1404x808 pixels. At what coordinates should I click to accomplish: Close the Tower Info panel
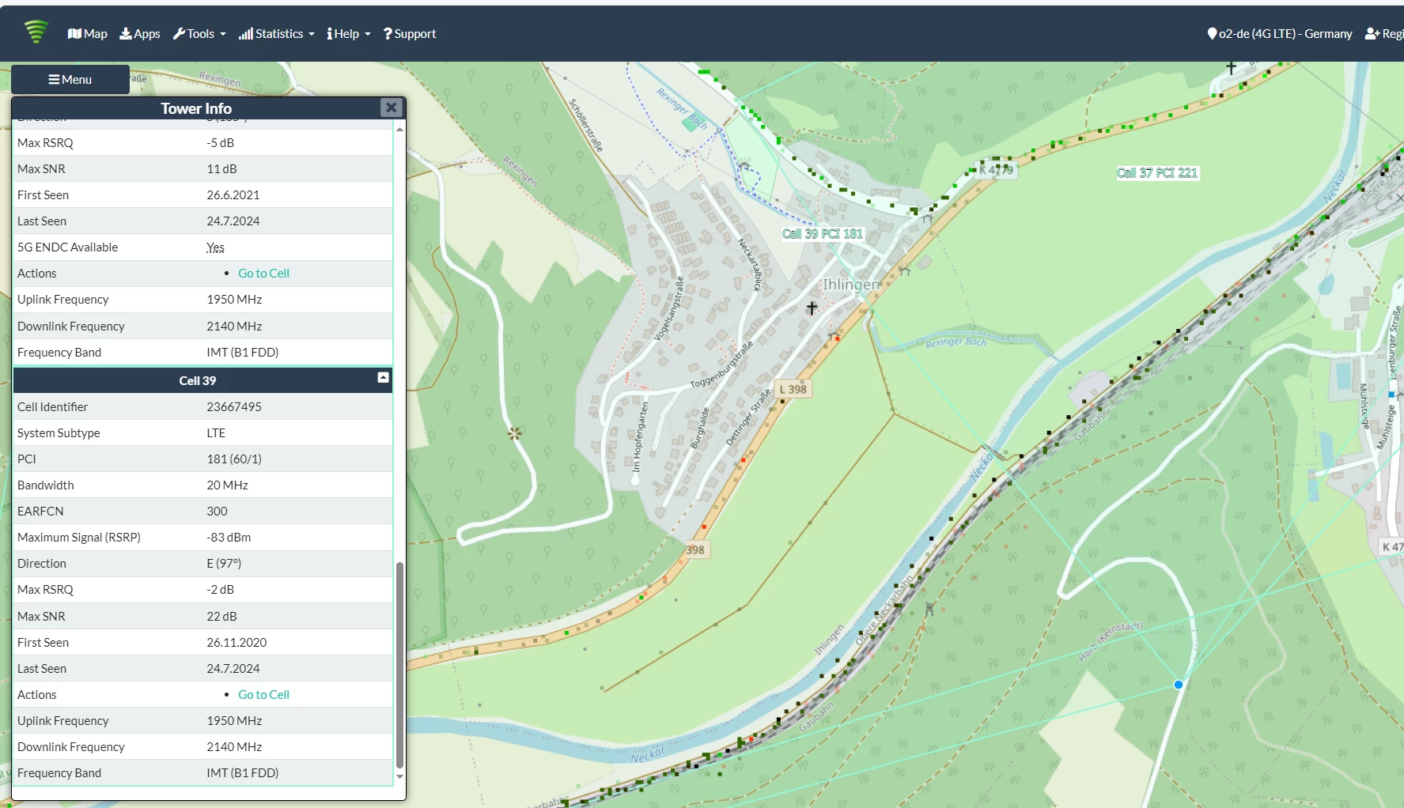[x=391, y=108]
